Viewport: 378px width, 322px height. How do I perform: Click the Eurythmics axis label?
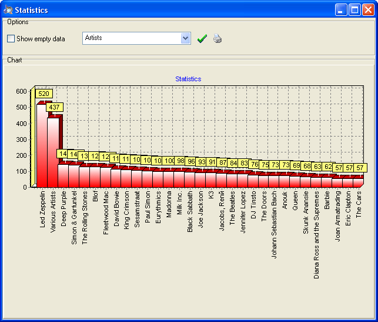click(x=158, y=207)
